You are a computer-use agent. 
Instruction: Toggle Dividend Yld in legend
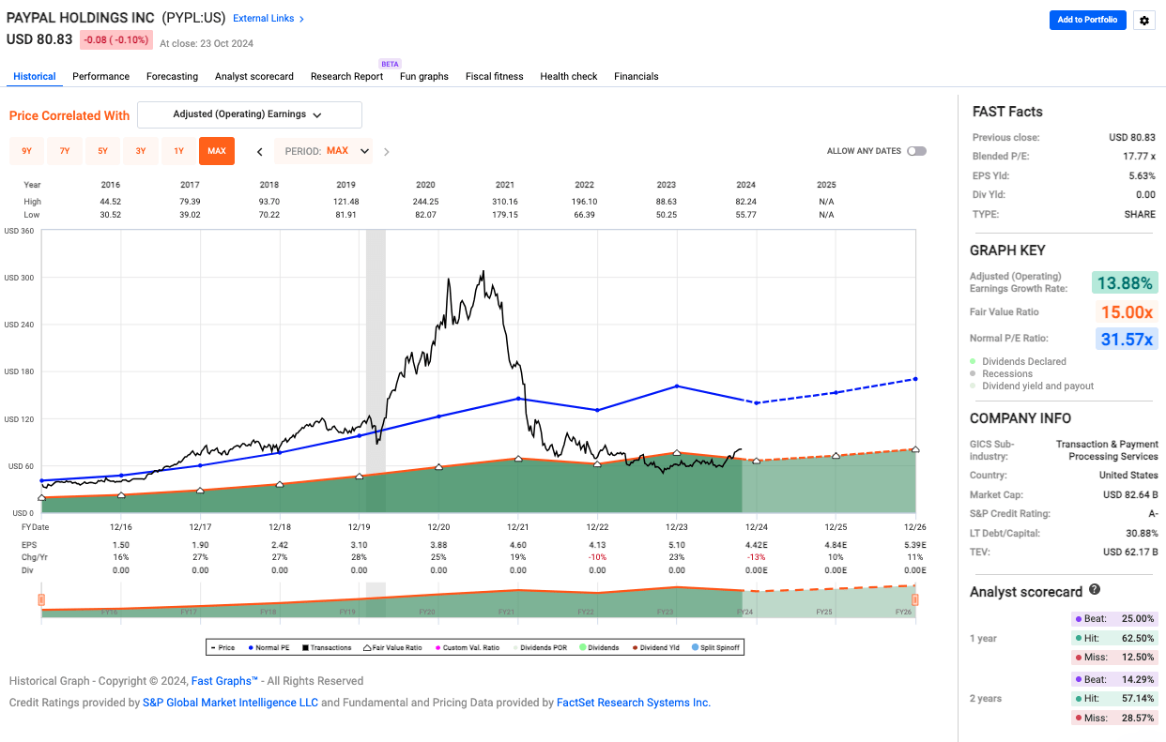657,647
